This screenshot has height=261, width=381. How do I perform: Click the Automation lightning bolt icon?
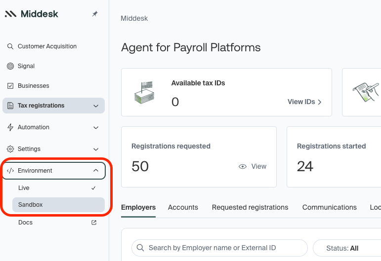coord(10,127)
